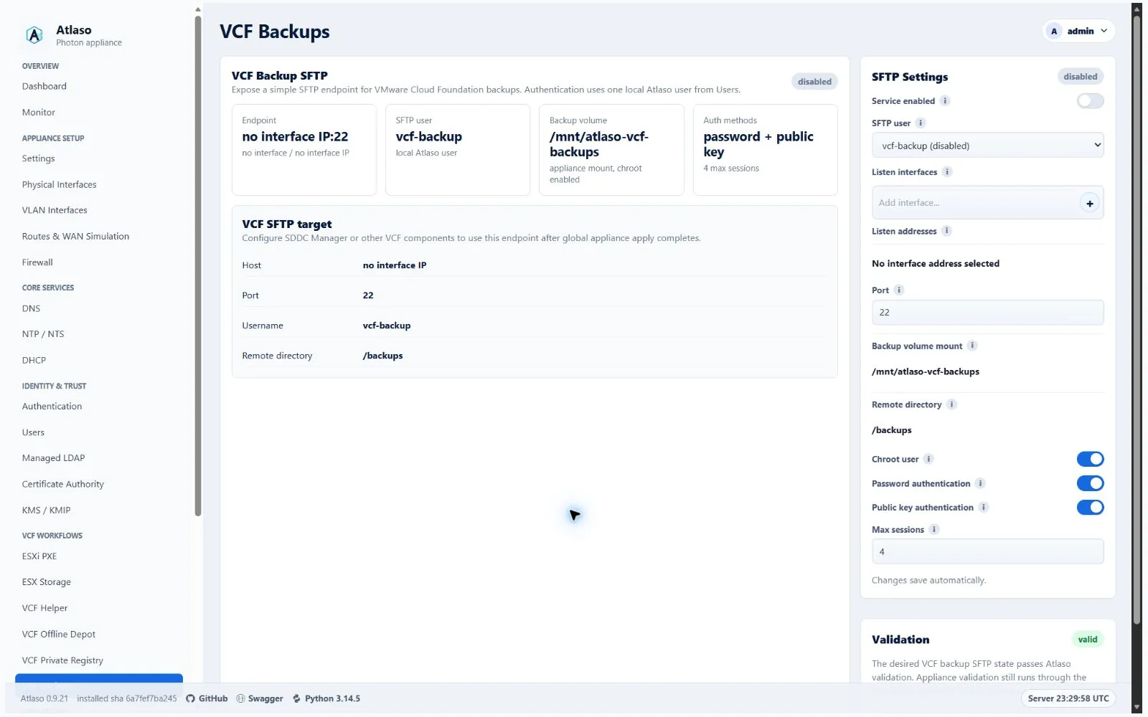This screenshot has width=1148, height=717.
Task: Click the Port input field
Action: coord(987,313)
